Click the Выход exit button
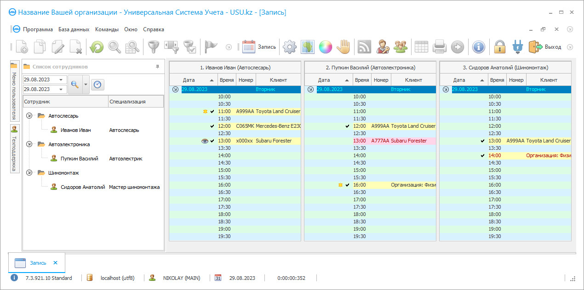Image resolution: width=584 pixels, height=290 pixels. pyautogui.click(x=545, y=46)
